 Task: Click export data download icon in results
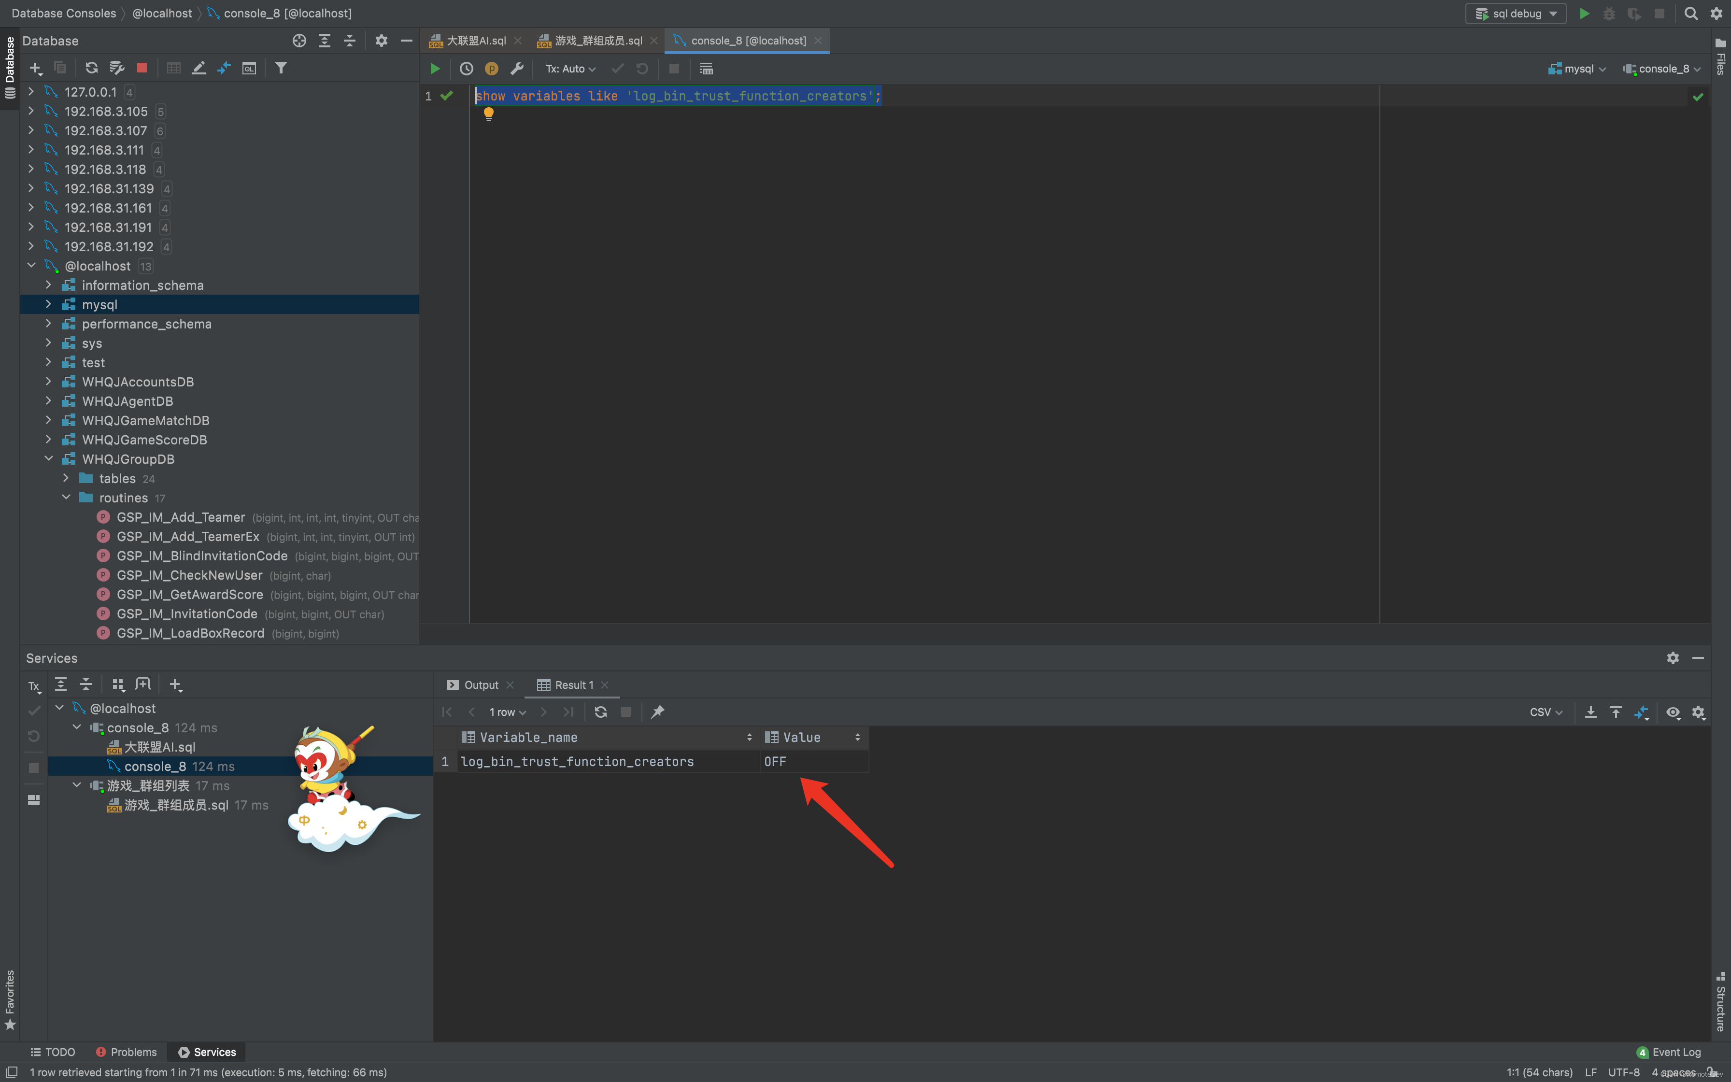point(1590,712)
